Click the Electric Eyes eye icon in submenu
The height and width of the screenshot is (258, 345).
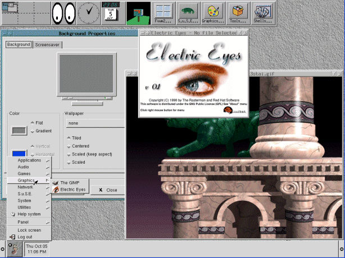(56, 190)
